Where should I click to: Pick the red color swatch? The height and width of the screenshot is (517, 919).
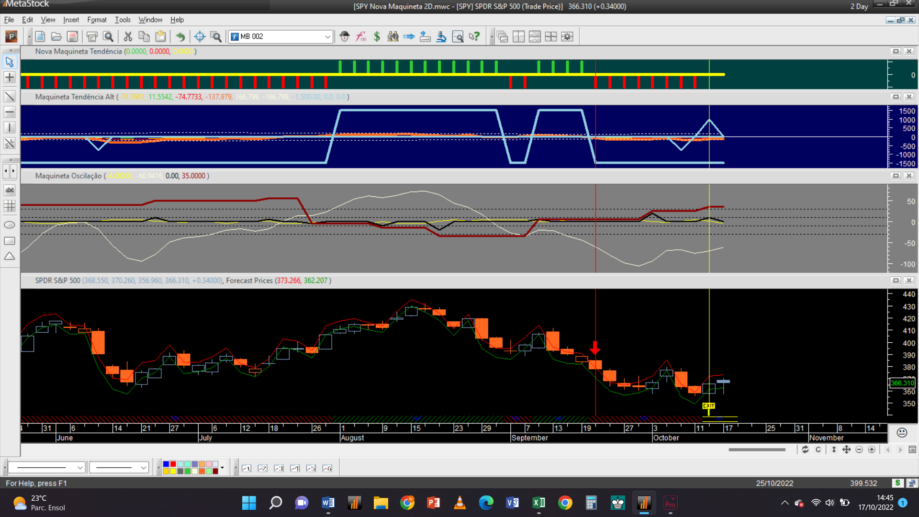coord(173,464)
